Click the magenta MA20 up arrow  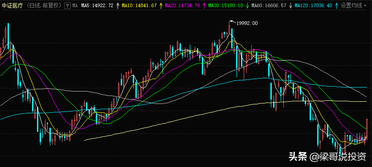pos(204,5)
